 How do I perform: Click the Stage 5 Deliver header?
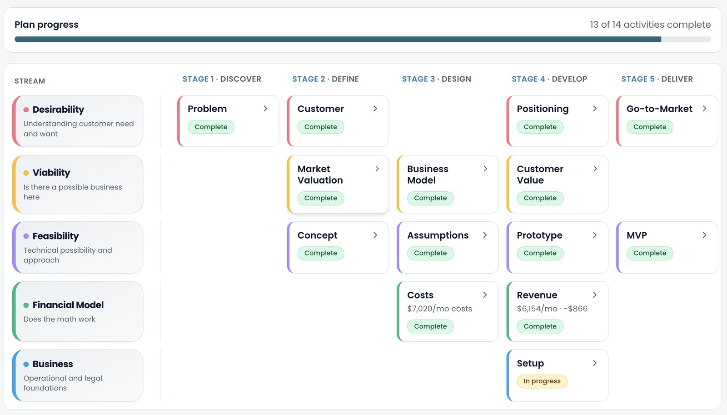click(657, 79)
